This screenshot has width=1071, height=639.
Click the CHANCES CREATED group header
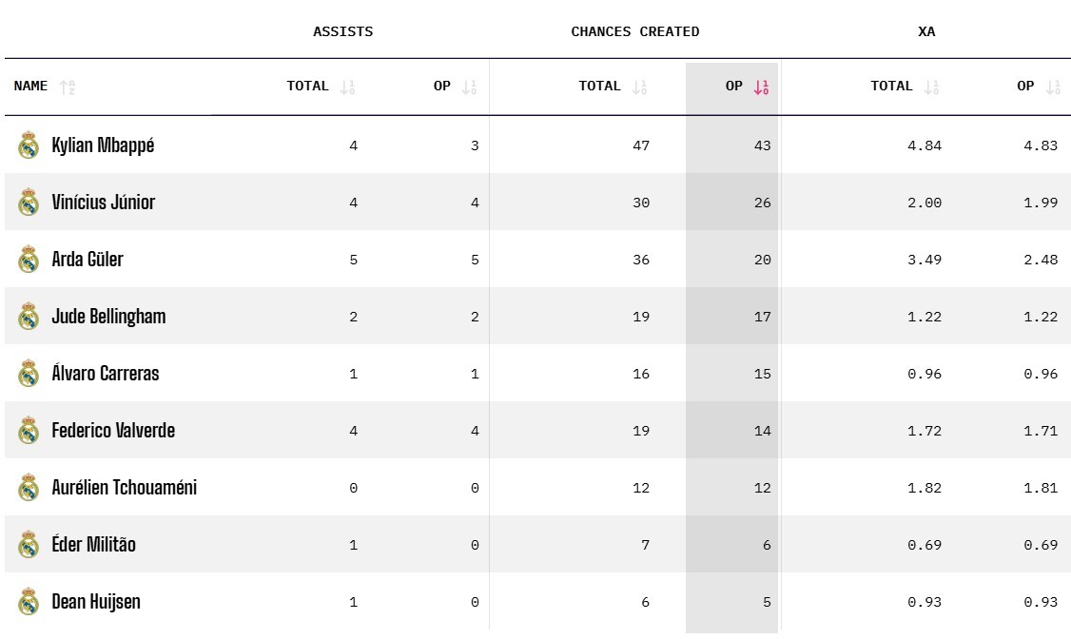point(634,31)
